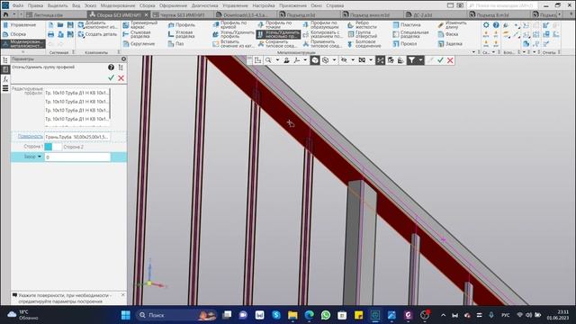Activate the Трехмерный каркас tool

[x=140, y=25]
